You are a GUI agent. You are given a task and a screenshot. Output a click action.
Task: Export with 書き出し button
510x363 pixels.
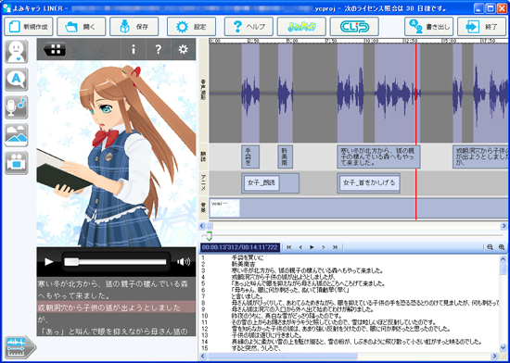(x=428, y=27)
